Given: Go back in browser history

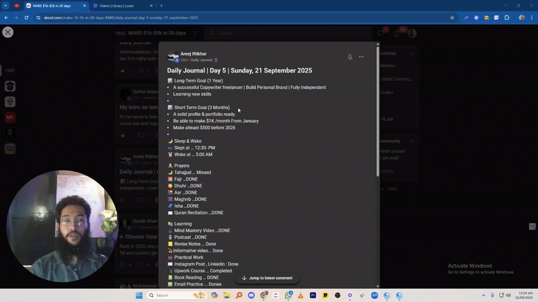Looking at the screenshot, I should [6, 17].
